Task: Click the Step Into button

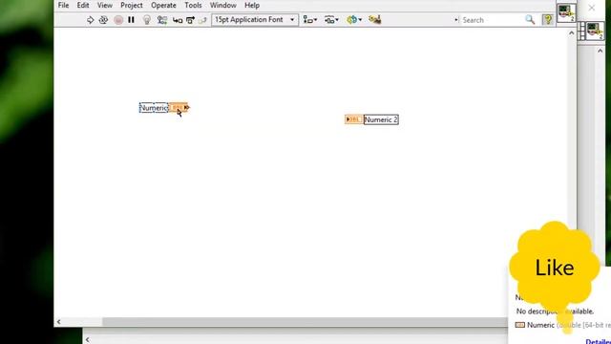Action: click(178, 20)
